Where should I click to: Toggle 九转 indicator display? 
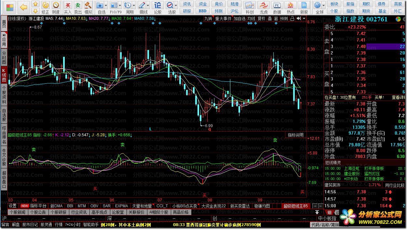pos(208,18)
